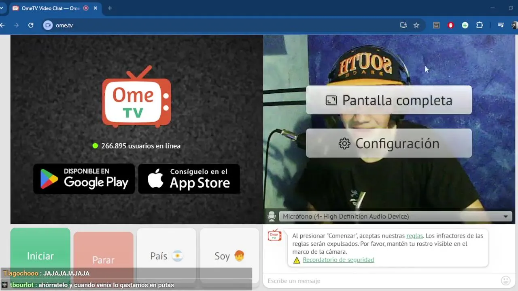The height and width of the screenshot is (291, 518).
Task: Click the browser reload button
Action: pyautogui.click(x=31, y=25)
